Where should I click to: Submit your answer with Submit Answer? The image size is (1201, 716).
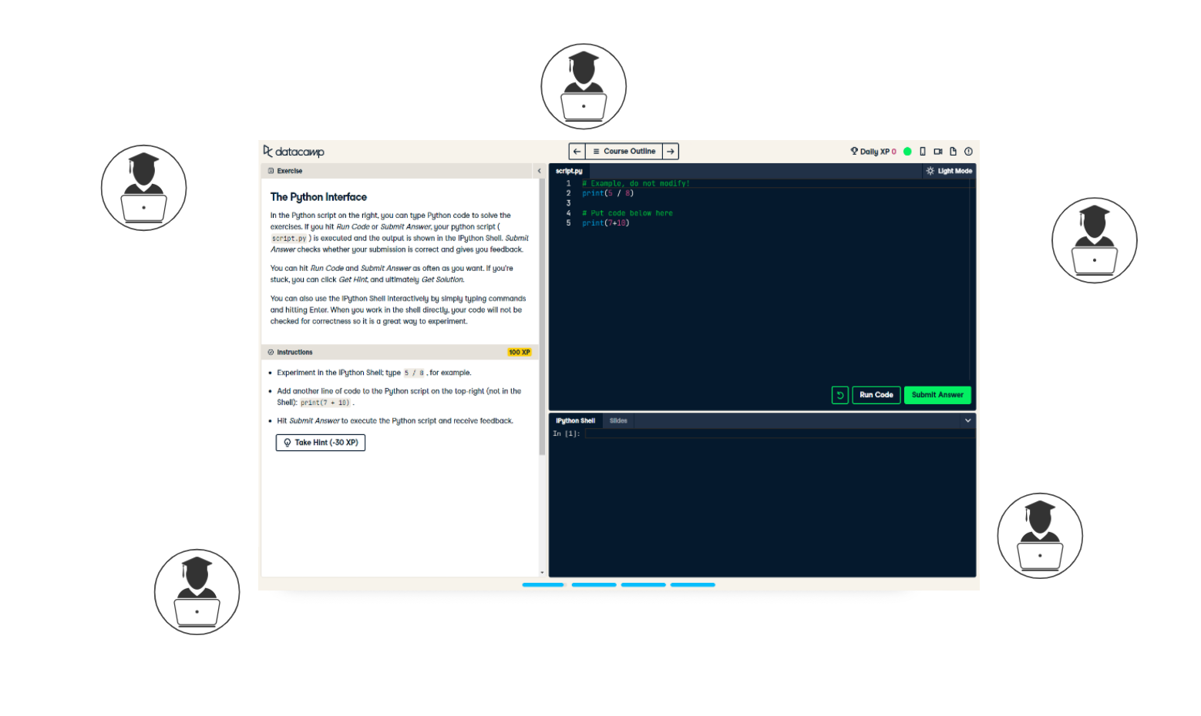(x=937, y=394)
